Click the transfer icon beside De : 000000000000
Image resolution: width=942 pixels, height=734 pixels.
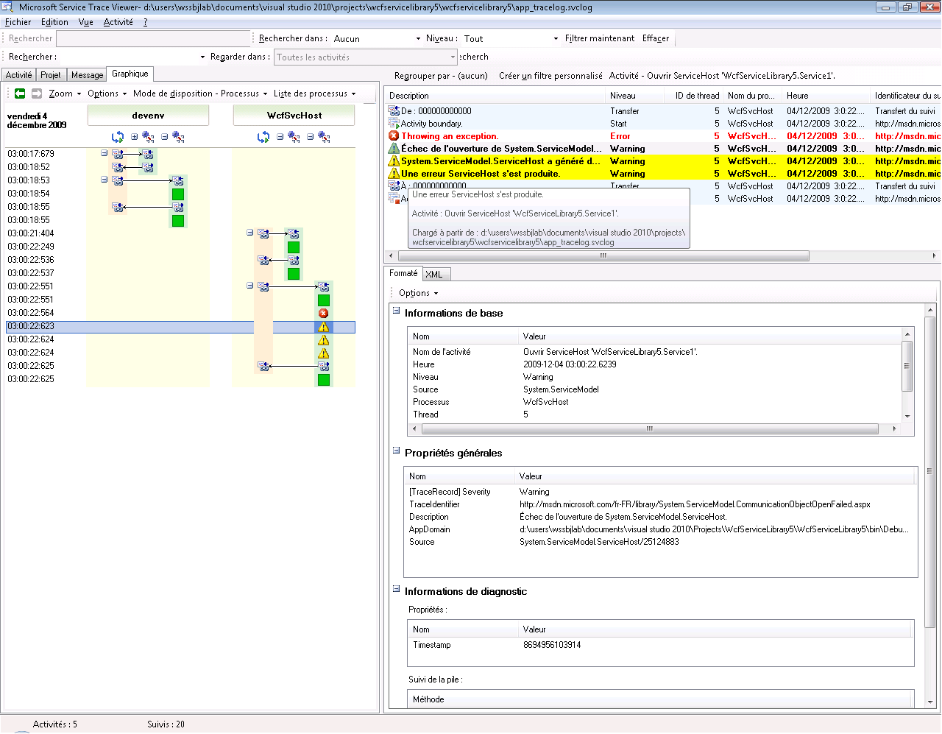coord(394,111)
